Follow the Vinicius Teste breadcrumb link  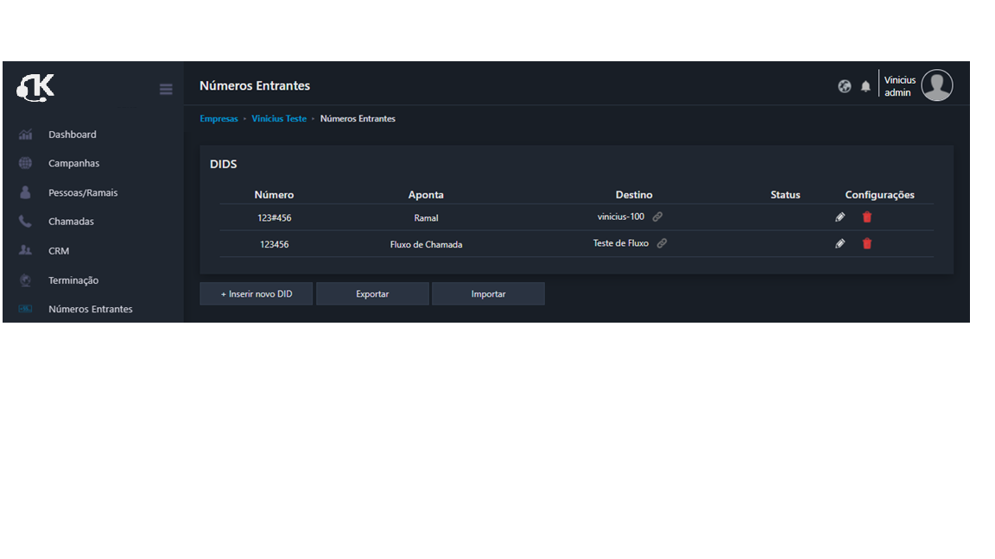pos(279,118)
